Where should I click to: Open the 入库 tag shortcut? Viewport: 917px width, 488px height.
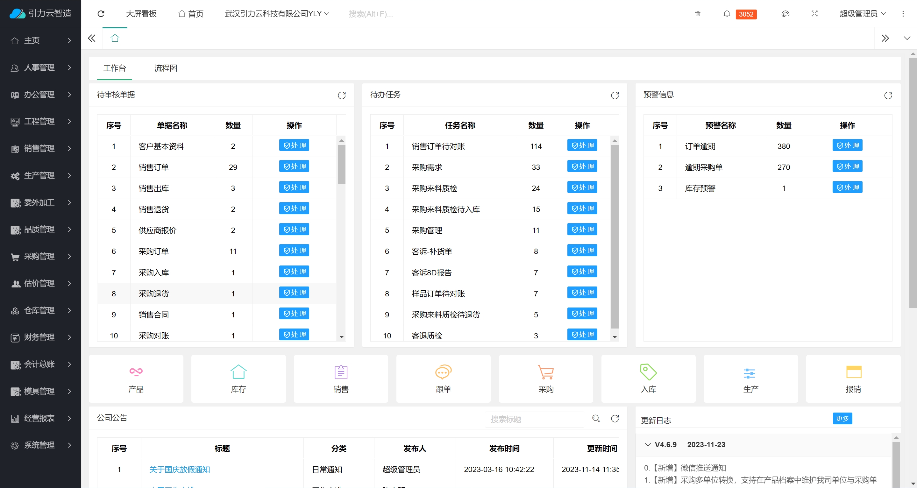(648, 372)
